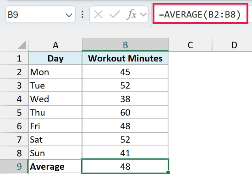Click the Cancel (X) icon in formula bar
Viewport: 252px width, 174px height.
coord(98,15)
